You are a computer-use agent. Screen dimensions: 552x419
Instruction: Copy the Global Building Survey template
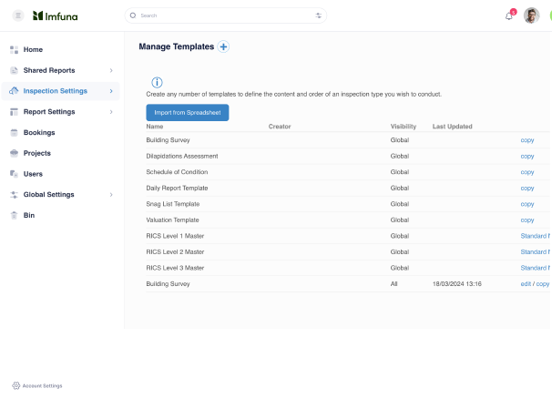click(x=527, y=140)
